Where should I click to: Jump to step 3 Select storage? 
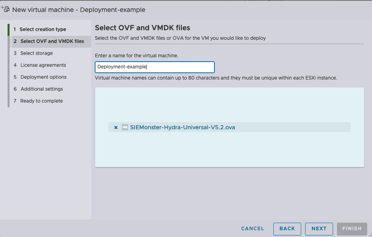coord(37,53)
